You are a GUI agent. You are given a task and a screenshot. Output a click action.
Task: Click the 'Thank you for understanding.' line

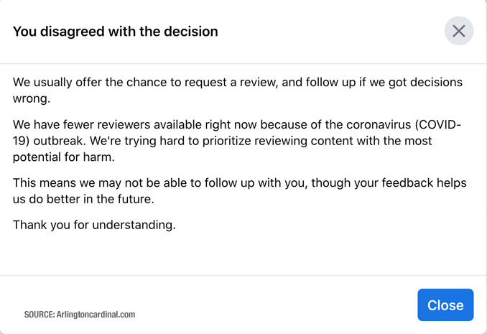pos(94,225)
